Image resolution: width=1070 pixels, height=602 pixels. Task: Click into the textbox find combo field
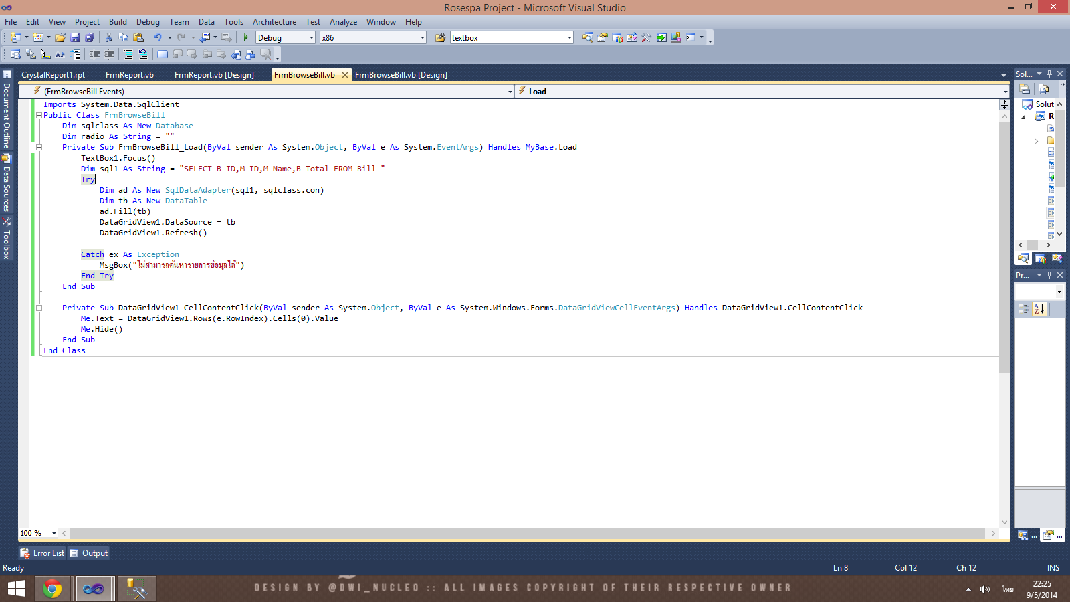coord(508,38)
